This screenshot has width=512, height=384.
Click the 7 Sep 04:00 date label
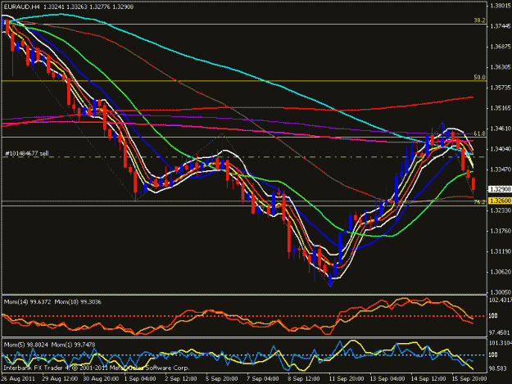[x=262, y=379]
